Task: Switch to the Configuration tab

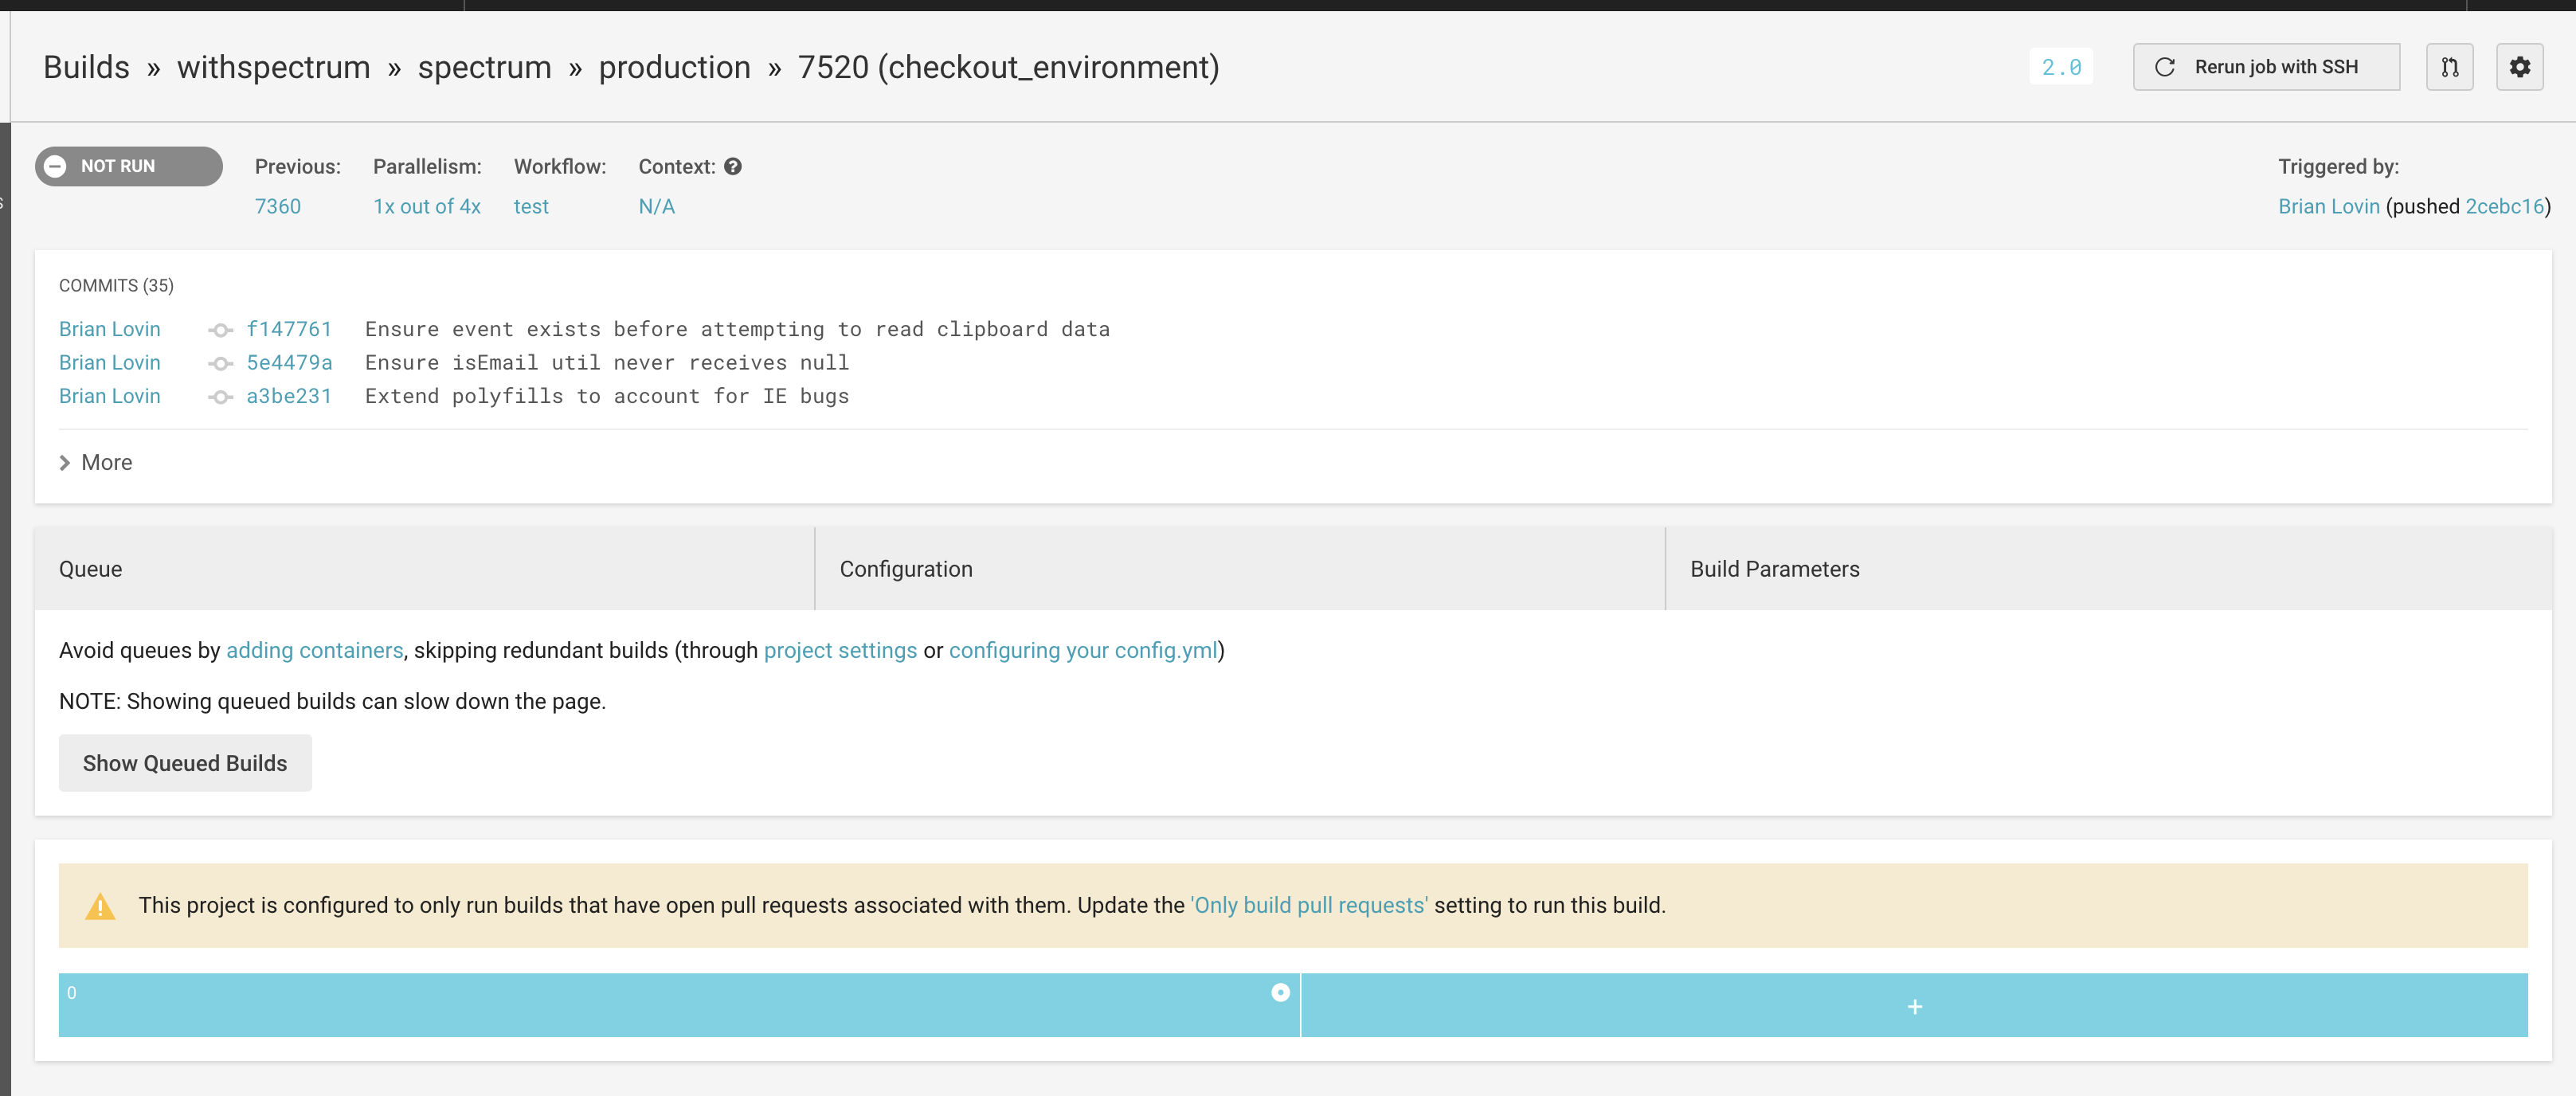Action: [905, 569]
